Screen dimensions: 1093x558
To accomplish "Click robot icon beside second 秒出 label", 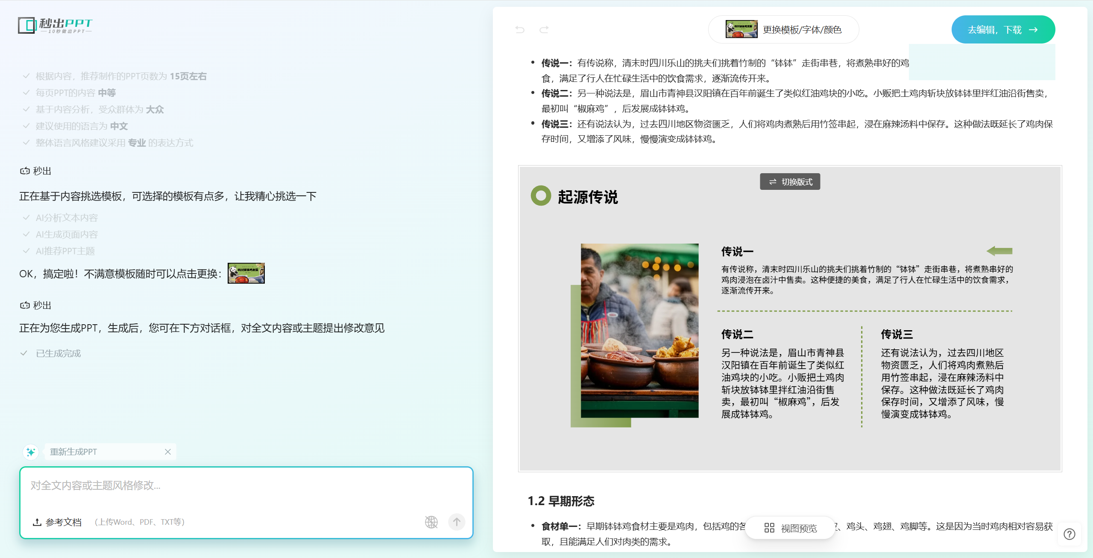I will [25, 305].
